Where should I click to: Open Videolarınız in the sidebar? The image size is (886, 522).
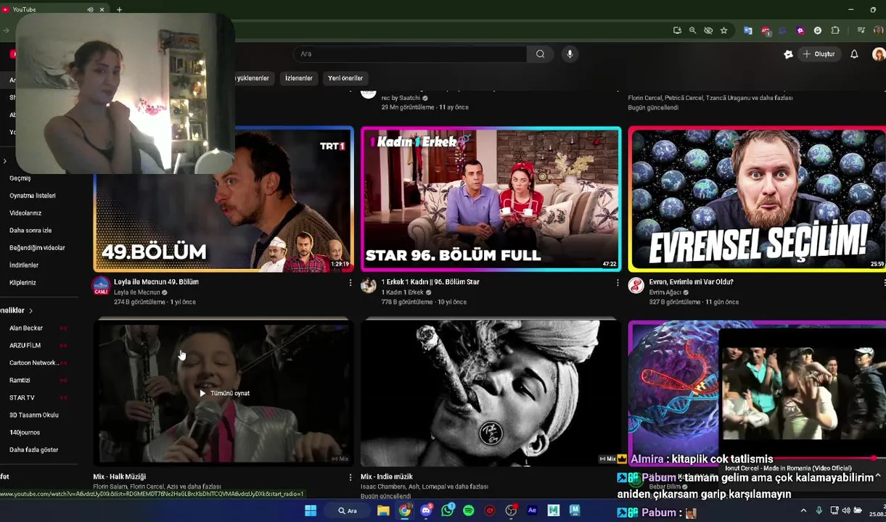coord(25,213)
